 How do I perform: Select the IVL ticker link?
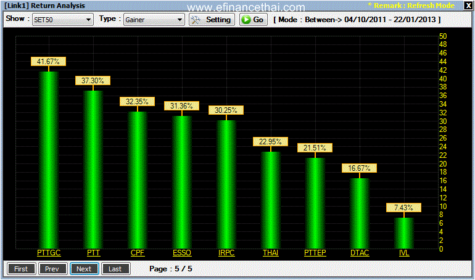click(404, 253)
